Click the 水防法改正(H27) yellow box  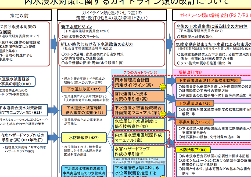[x=84, y=137]
